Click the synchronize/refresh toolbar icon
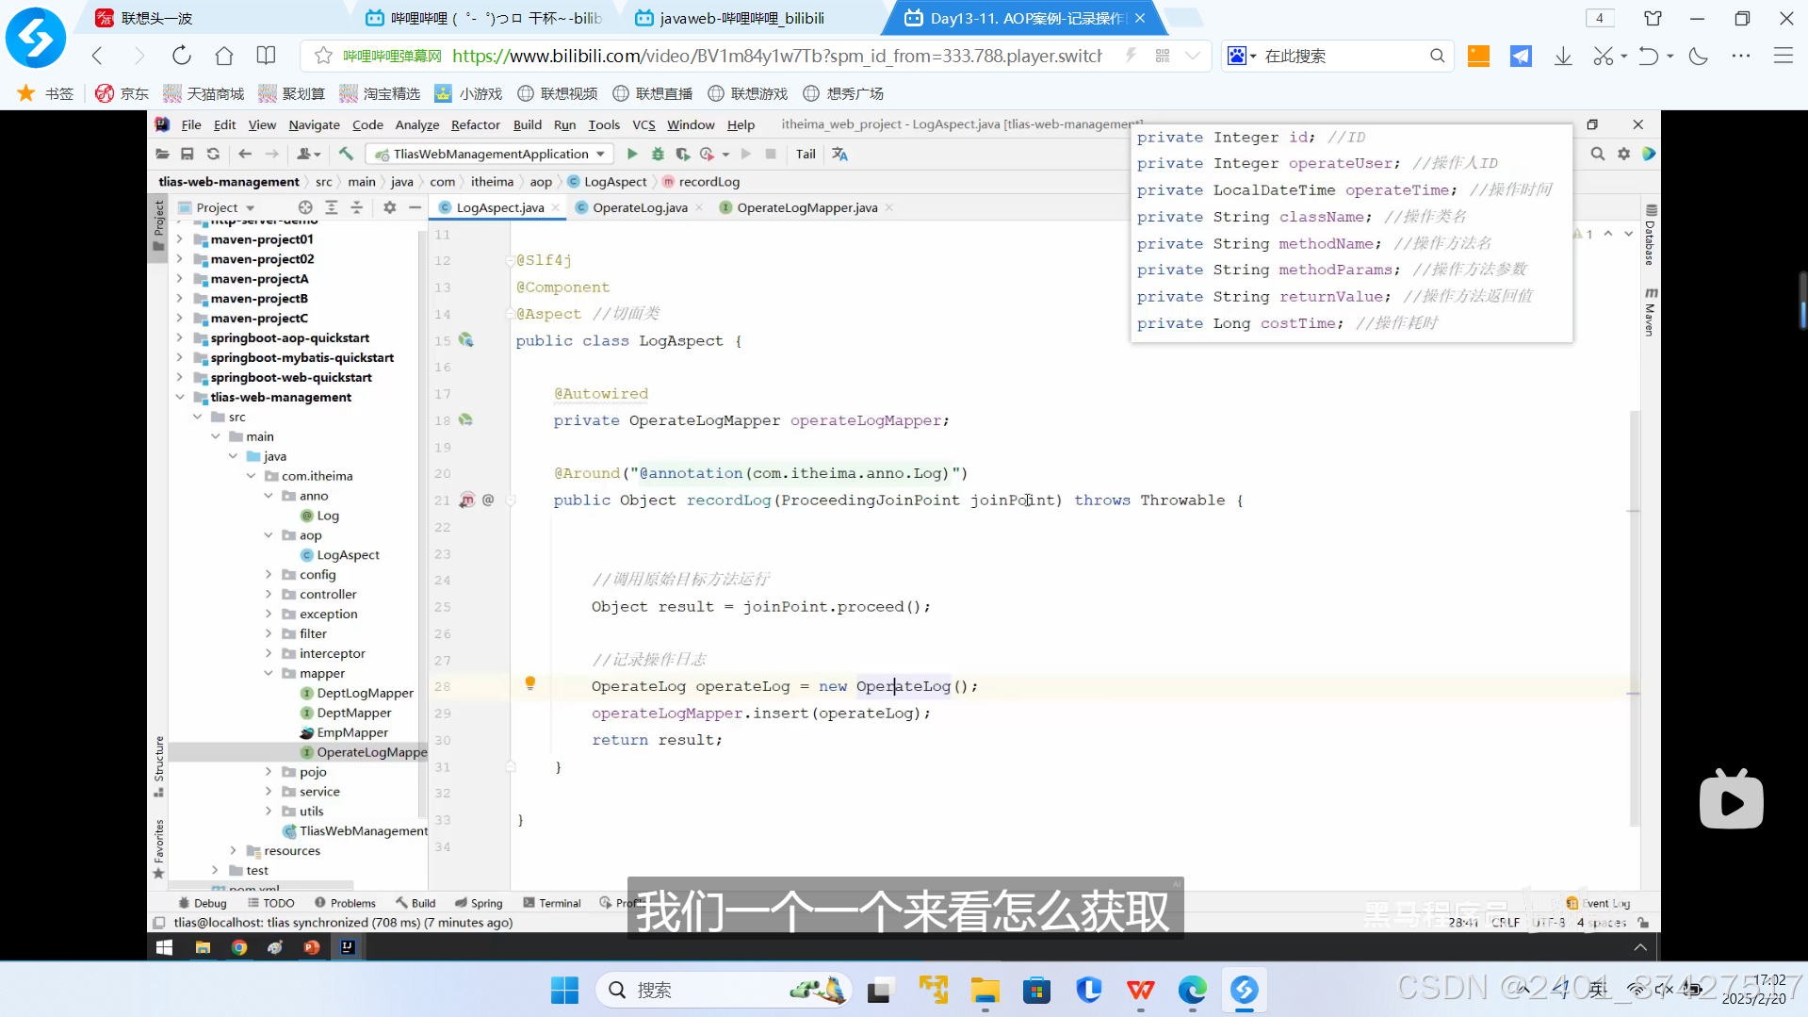1808x1017 pixels. 214,154
